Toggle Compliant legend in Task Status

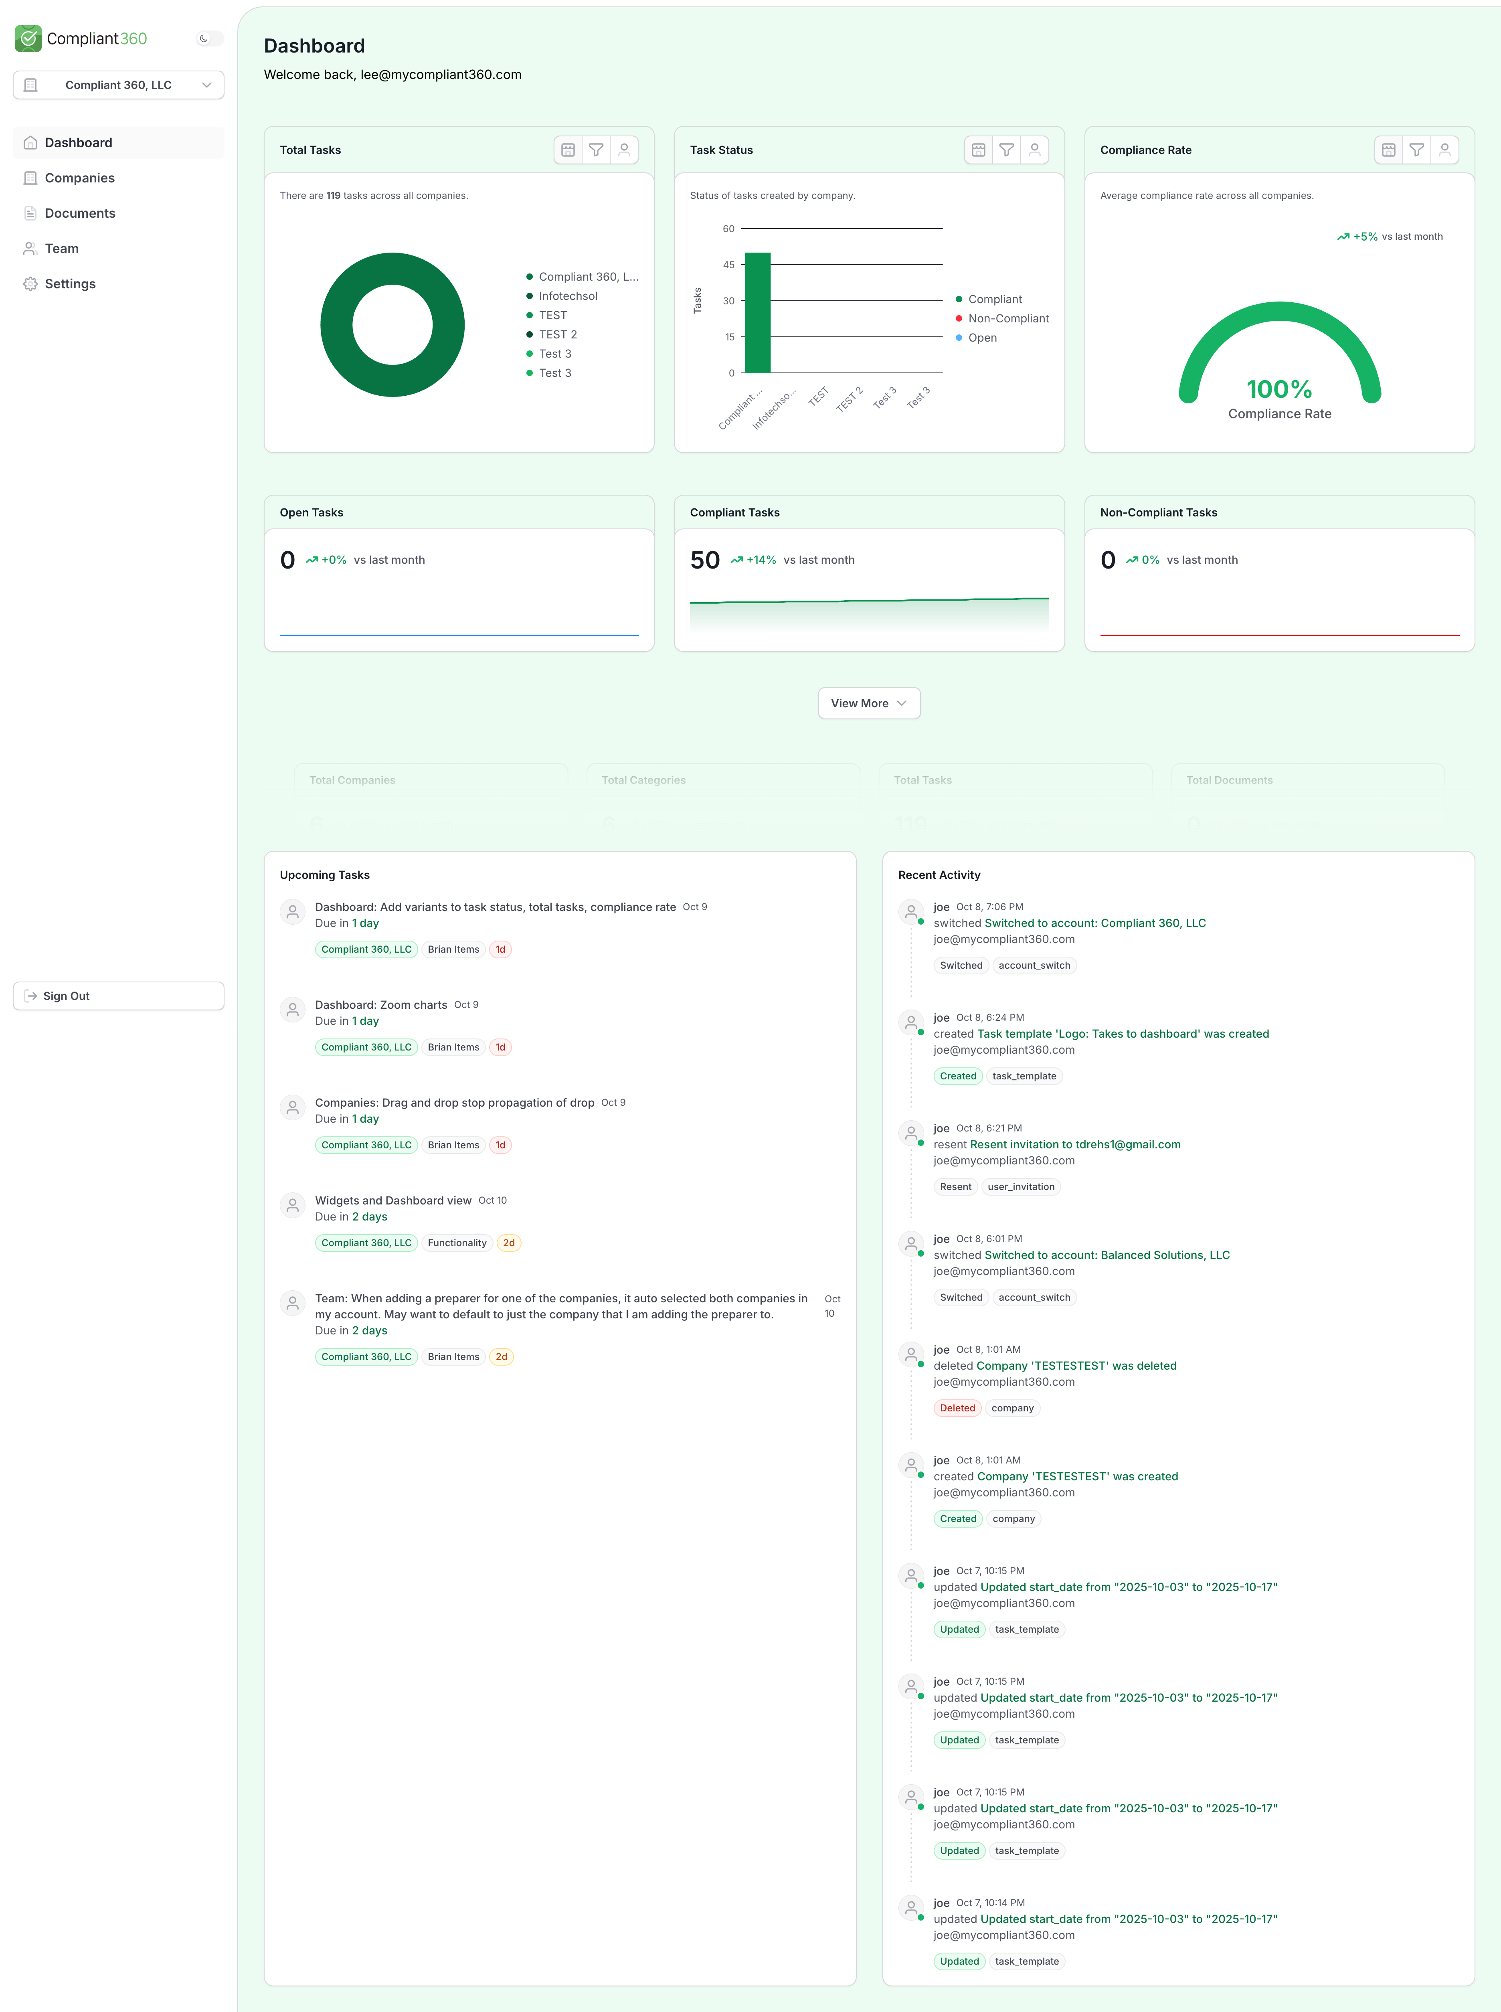(x=989, y=299)
